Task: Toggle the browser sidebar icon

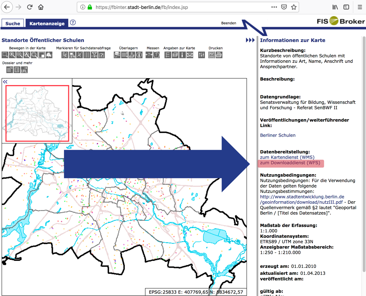Action: (x=346, y=7)
